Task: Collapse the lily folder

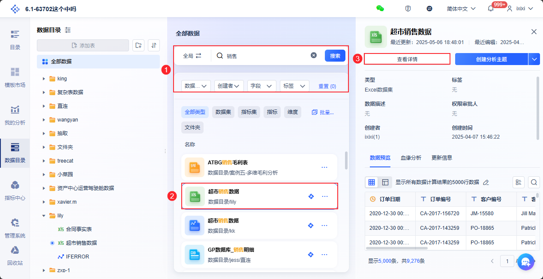Action: [x=44, y=216]
